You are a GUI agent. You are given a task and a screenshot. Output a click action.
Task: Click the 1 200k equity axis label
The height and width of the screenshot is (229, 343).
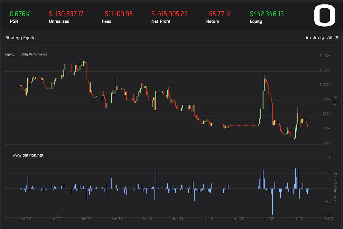pyautogui.click(x=325, y=70)
